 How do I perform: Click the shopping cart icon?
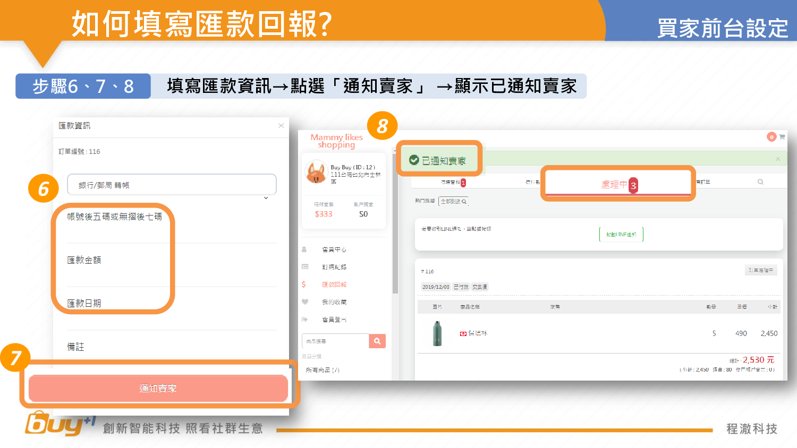pos(782,137)
